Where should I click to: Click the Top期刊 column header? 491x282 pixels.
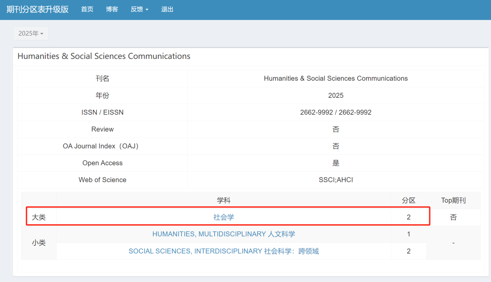[453, 201]
